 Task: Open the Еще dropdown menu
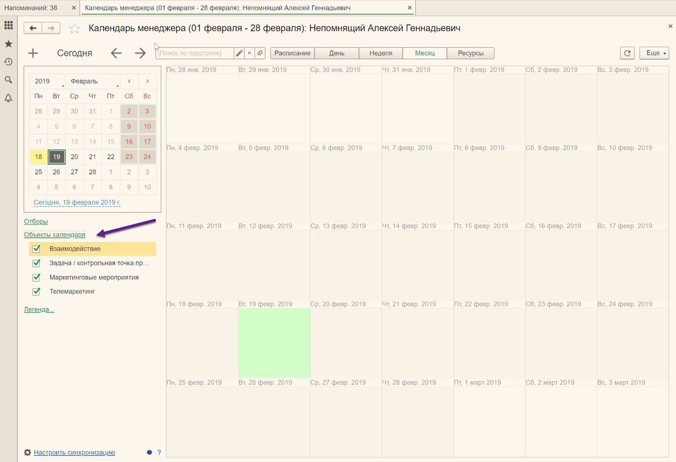[653, 53]
